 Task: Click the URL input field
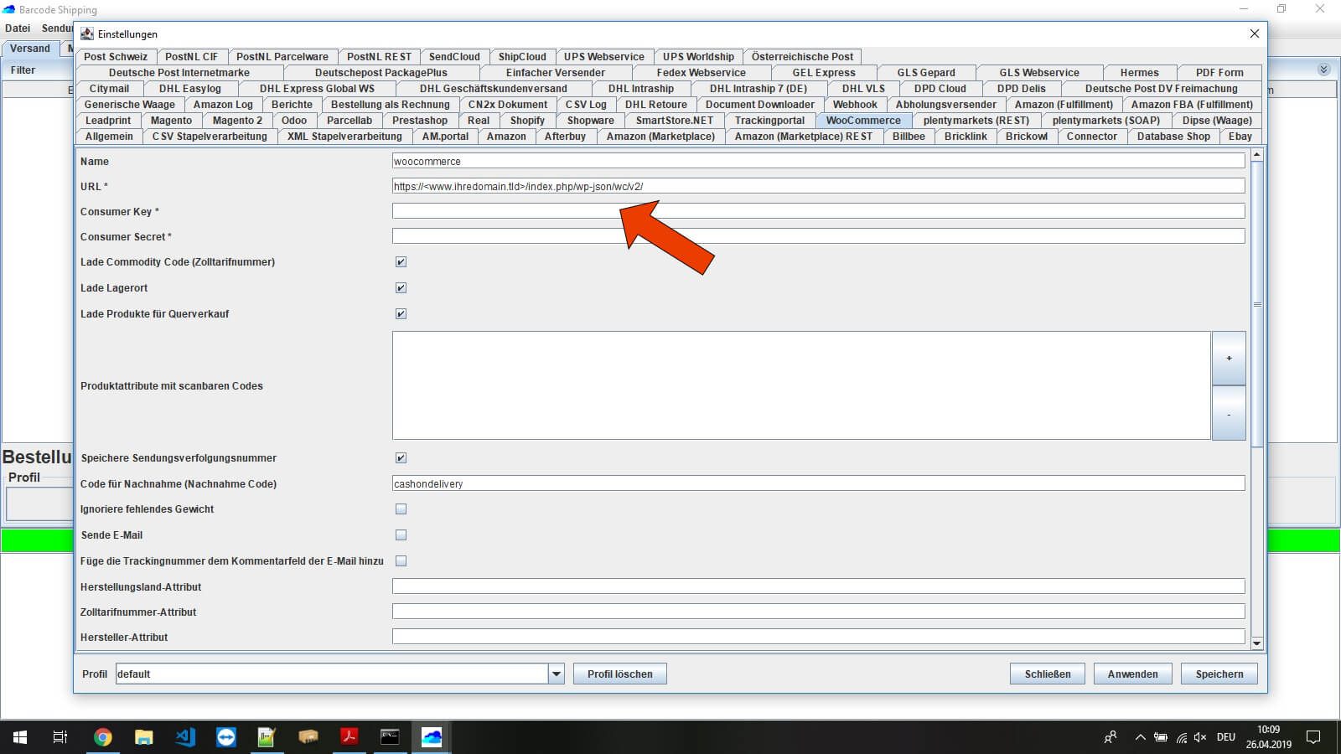click(818, 186)
